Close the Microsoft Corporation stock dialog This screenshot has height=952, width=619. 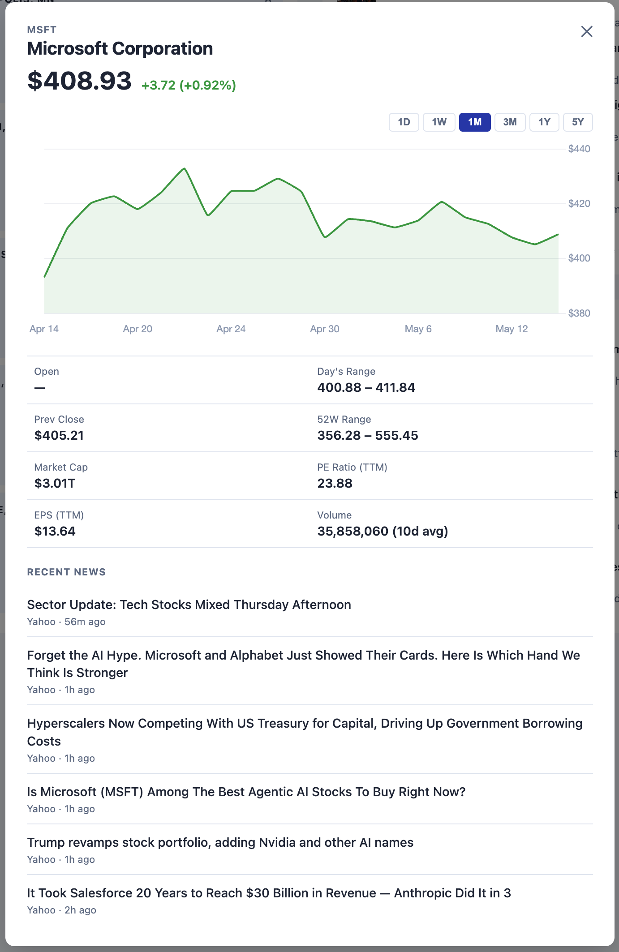click(586, 31)
